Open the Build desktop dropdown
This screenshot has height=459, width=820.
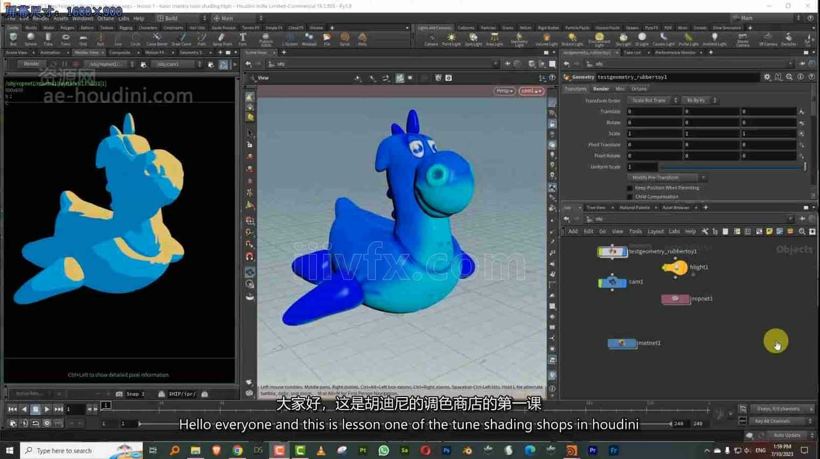click(x=182, y=18)
